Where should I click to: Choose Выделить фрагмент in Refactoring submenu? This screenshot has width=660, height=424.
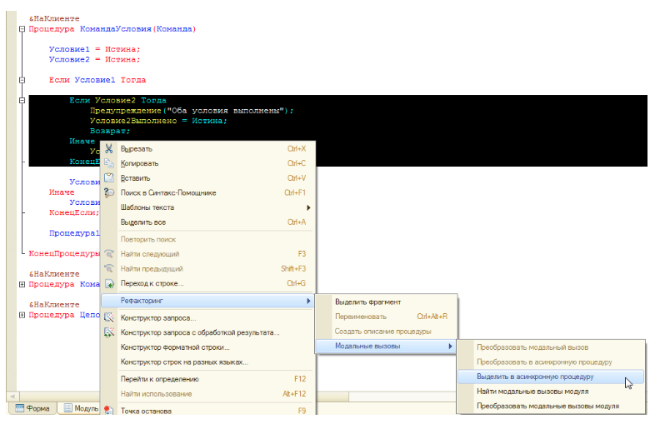[367, 302]
